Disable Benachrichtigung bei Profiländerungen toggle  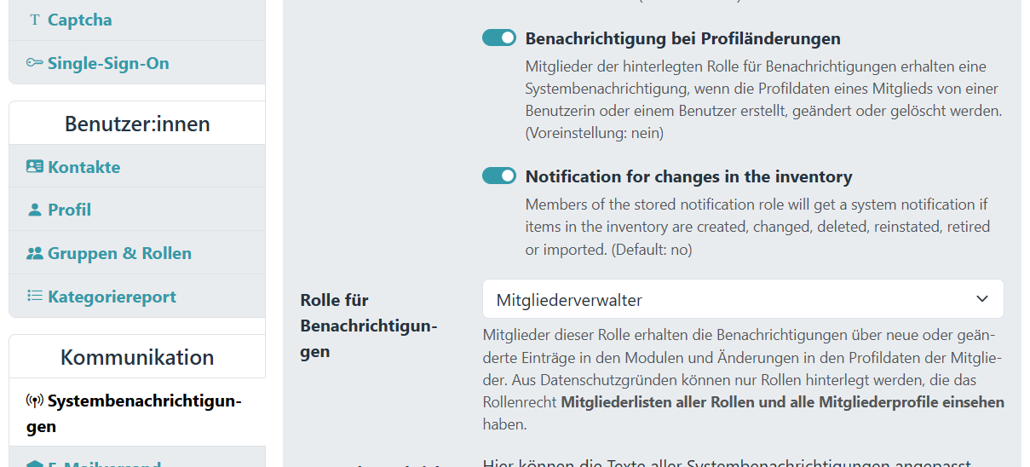(x=499, y=38)
